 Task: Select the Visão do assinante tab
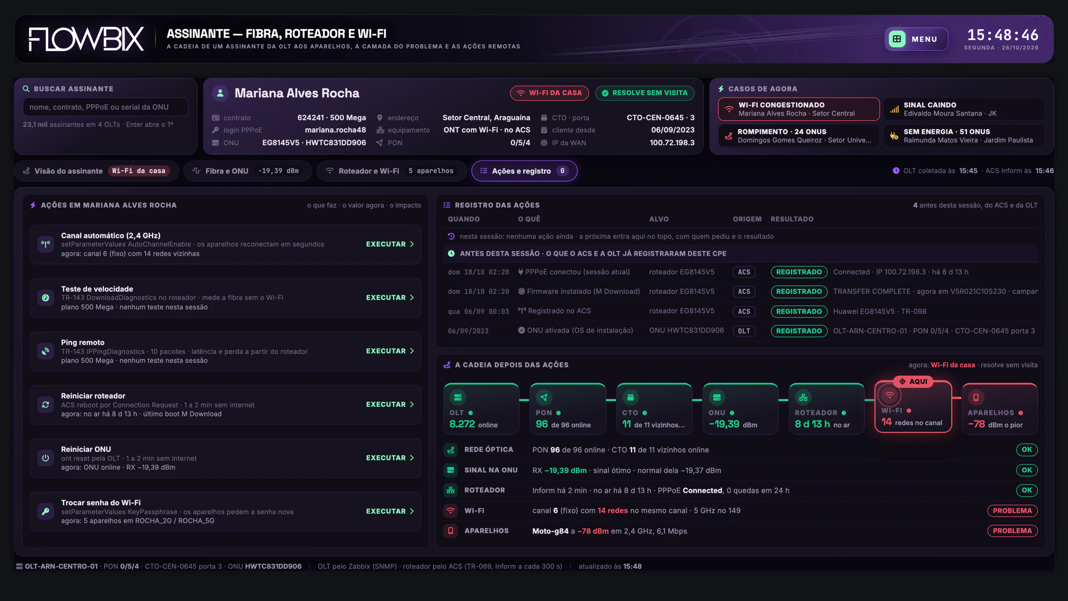tap(97, 171)
